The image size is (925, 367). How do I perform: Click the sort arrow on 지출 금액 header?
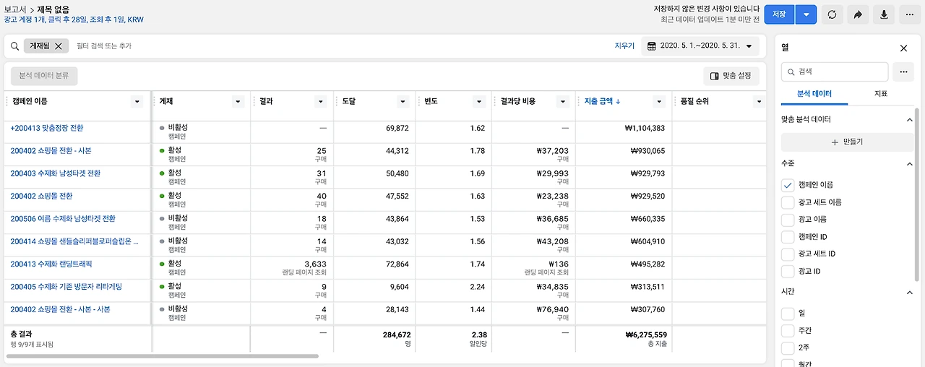618,102
